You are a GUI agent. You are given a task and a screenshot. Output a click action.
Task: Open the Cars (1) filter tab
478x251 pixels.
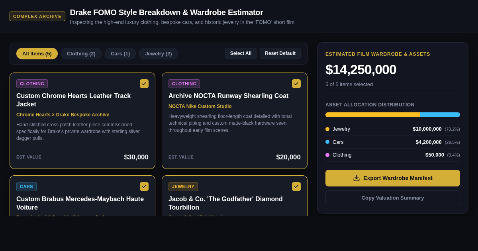(x=120, y=53)
